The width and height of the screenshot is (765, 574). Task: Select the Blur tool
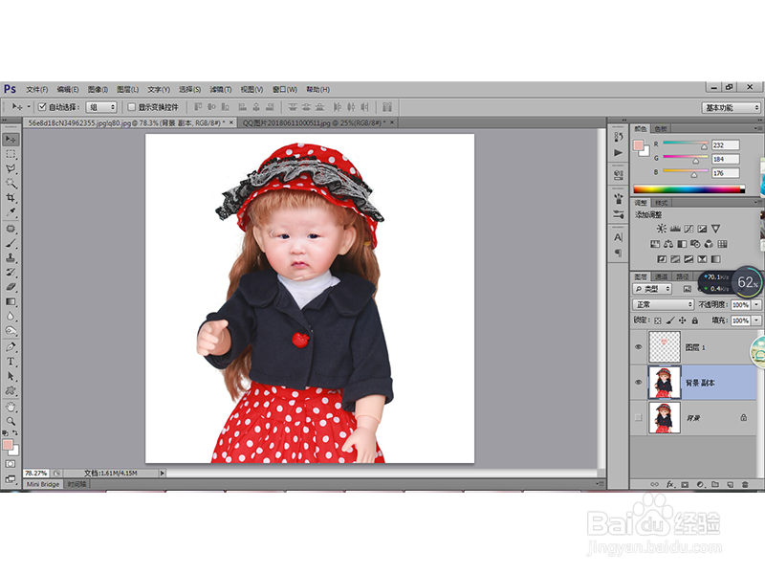[11, 317]
